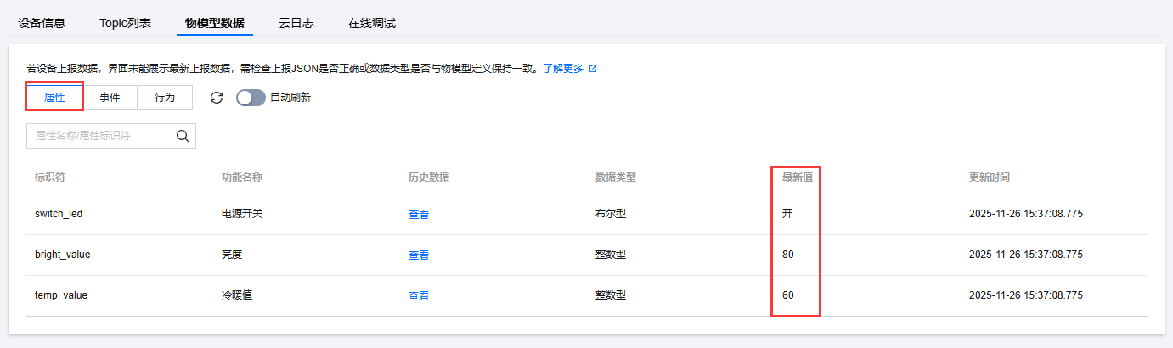This screenshot has height=348, width=1173.
Task: Toggle the 自动刷新 switch
Action: (251, 98)
